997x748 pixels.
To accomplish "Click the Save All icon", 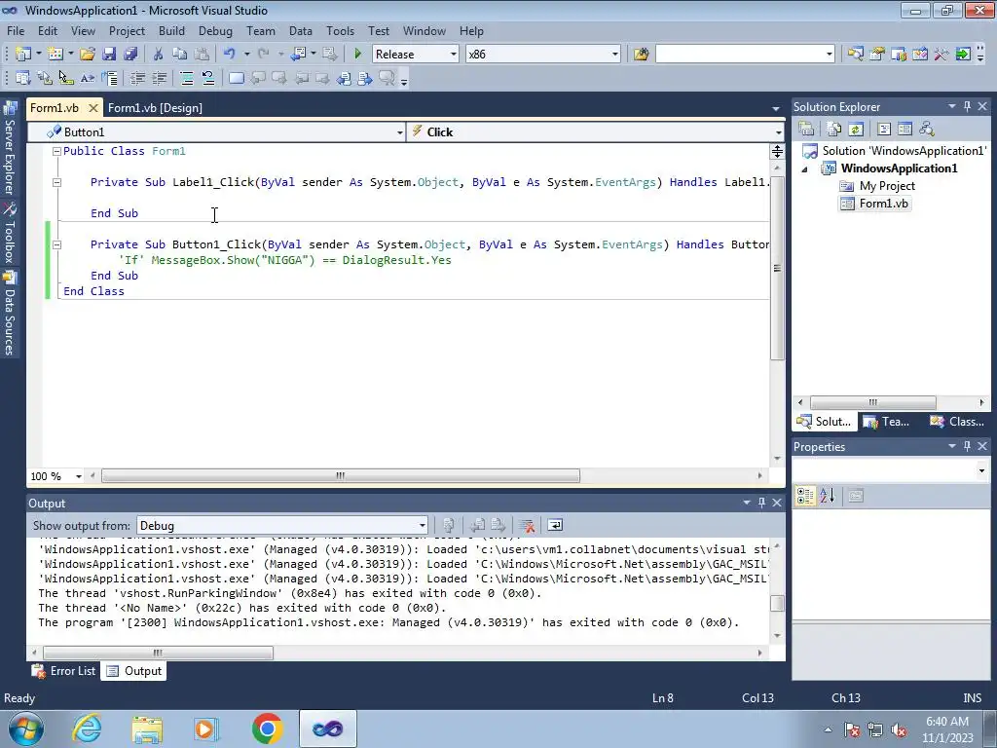I will point(131,55).
